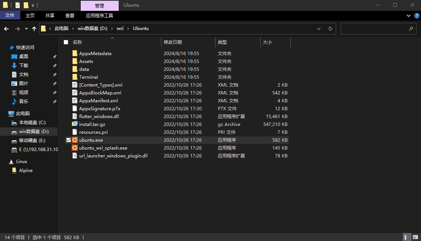Click the search box field
The height and width of the screenshot is (241, 421).
tap(378, 29)
